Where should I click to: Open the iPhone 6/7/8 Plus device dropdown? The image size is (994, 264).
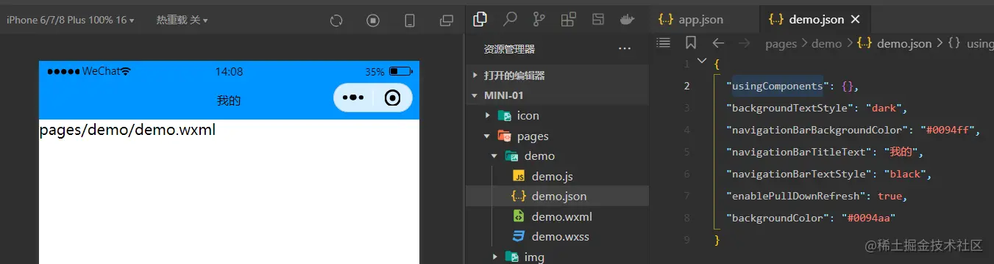[x=71, y=21]
